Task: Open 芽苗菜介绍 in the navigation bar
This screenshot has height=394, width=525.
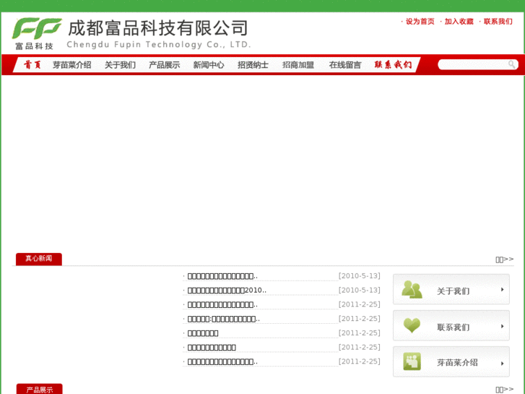Action: [x=72, y=65]
